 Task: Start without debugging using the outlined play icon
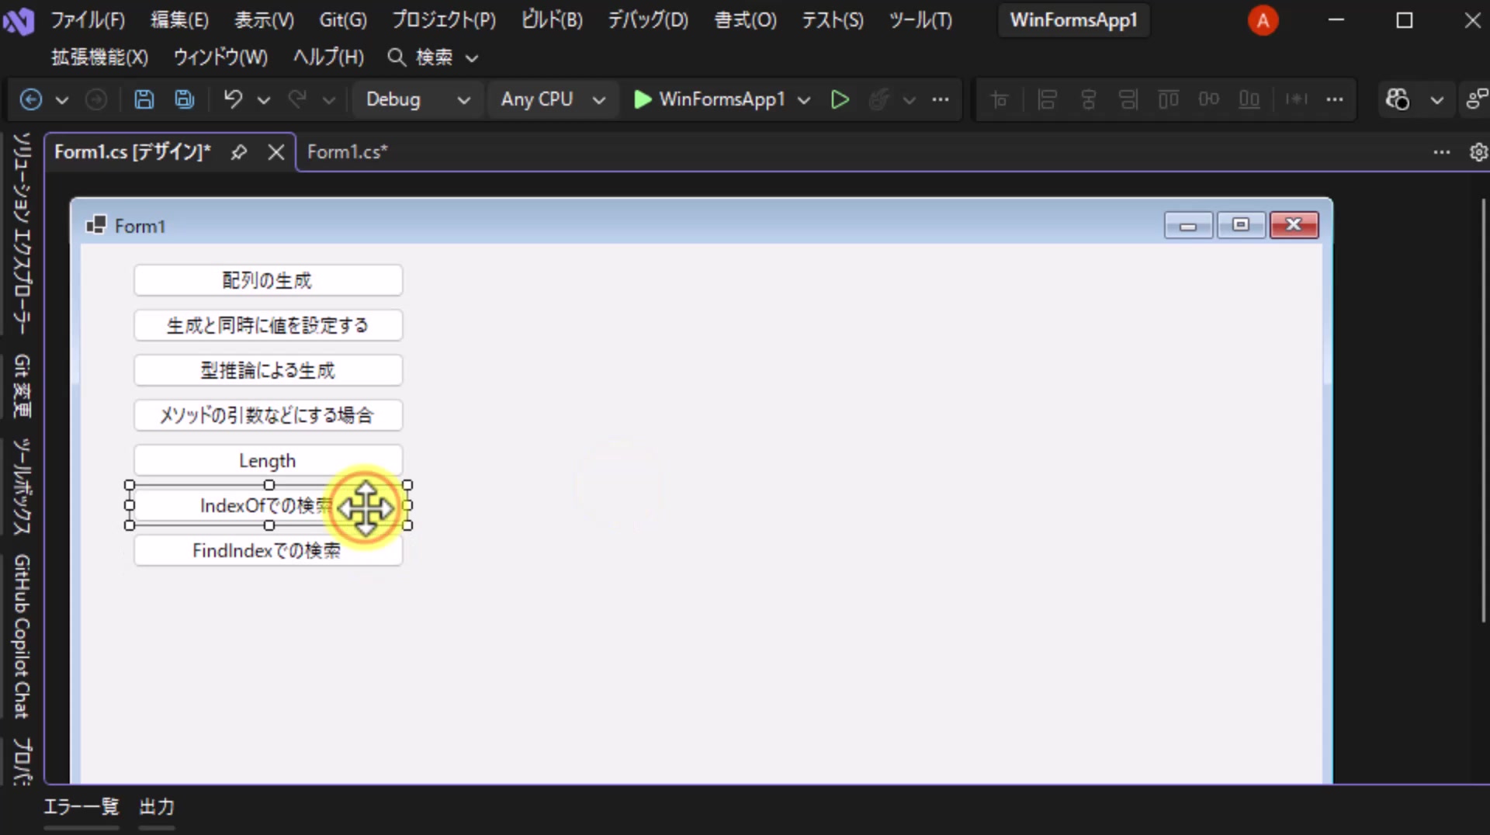(840, 99)
